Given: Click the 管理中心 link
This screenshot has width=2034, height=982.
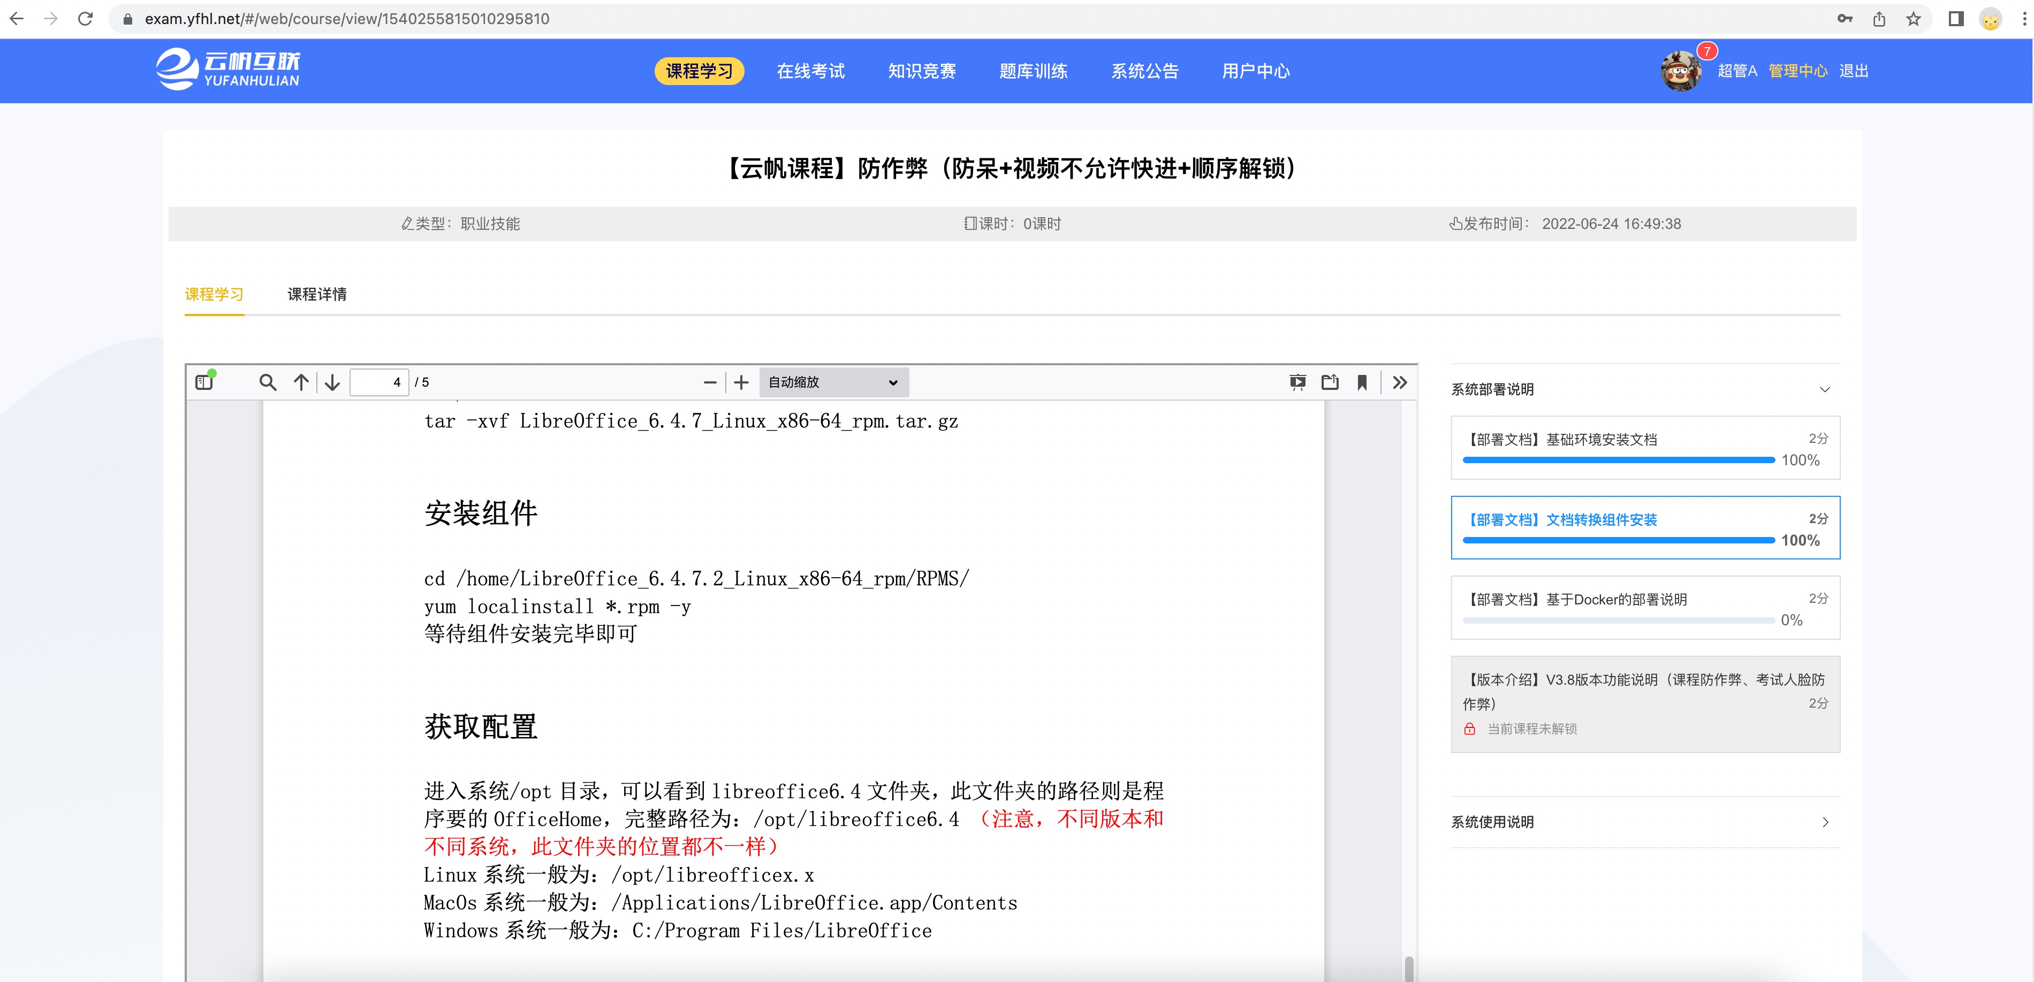Looking at the screenshot, I should [x=1797, y=71].
